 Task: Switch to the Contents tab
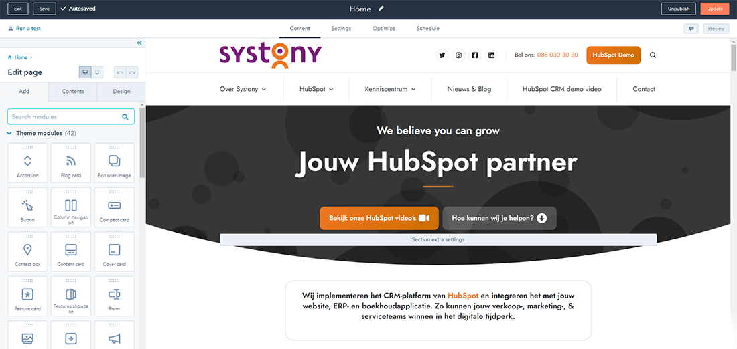coord(73,92)
